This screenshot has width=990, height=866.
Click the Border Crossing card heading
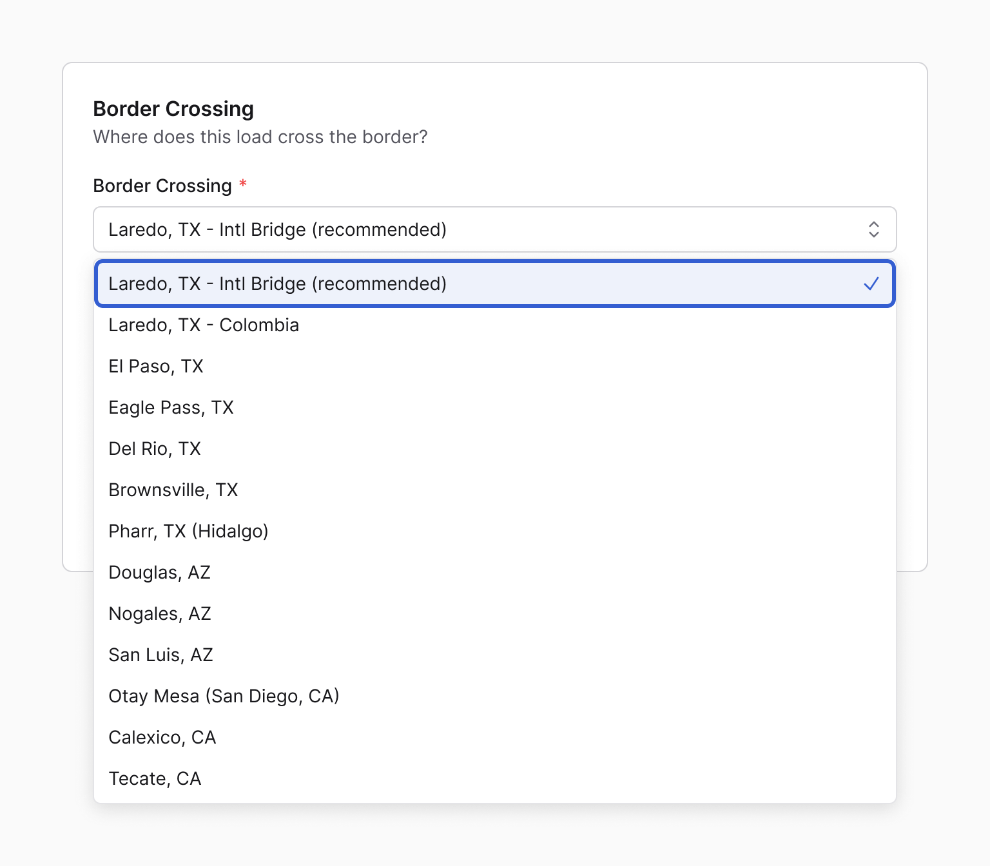click(173, 109)
